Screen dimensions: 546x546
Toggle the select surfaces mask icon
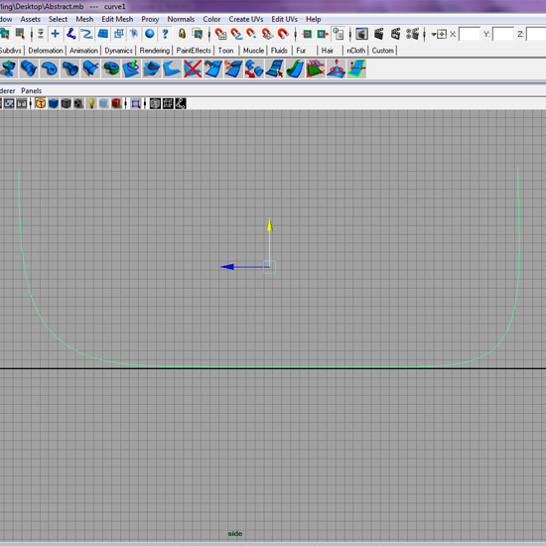click(103, 34)
